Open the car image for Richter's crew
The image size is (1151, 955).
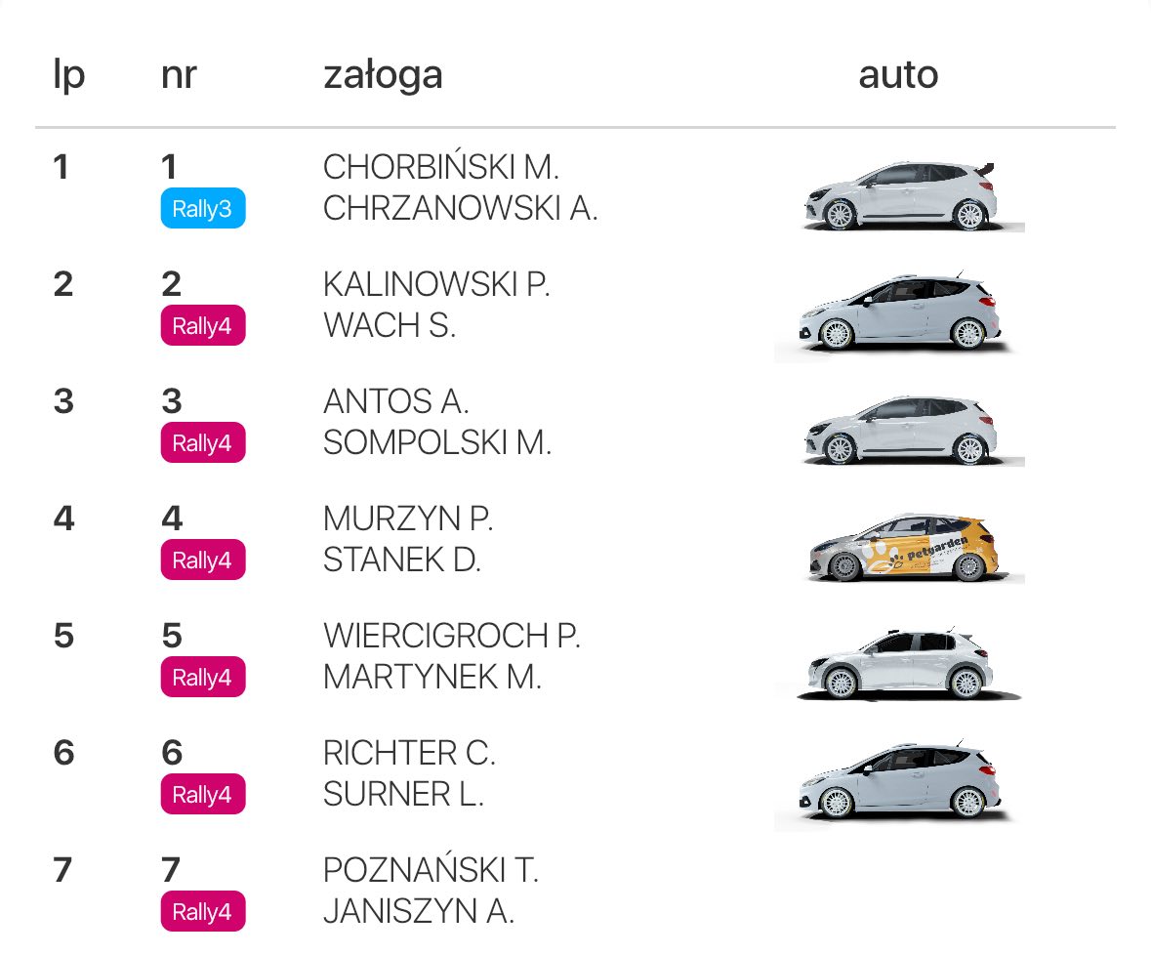[x=895, y=783]
